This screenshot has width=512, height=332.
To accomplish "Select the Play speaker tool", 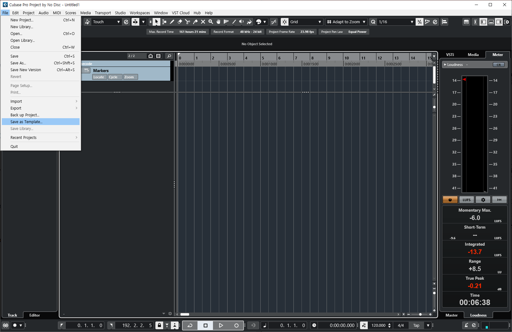I will point(241,22).
